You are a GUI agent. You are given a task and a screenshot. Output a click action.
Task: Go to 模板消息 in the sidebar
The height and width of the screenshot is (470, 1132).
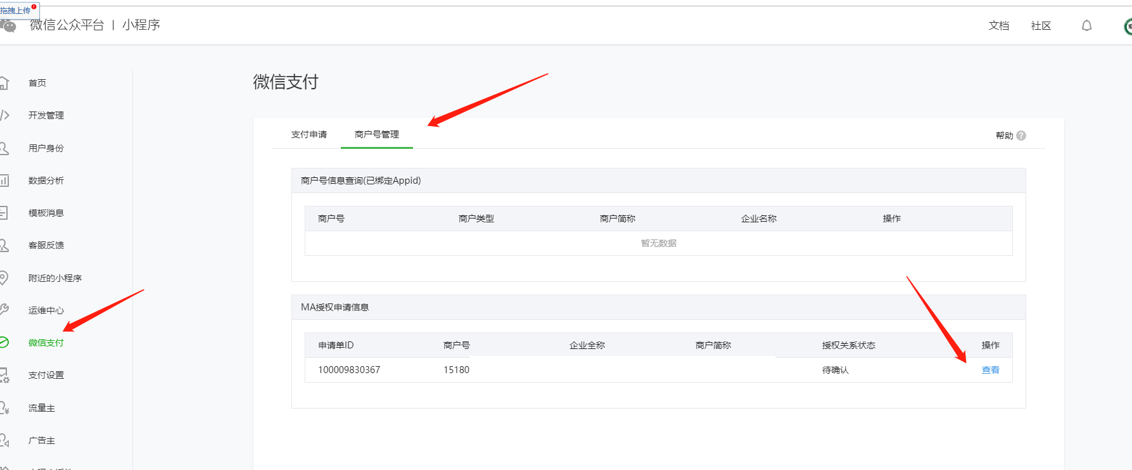pyautogui.click(x=46, y=213)
